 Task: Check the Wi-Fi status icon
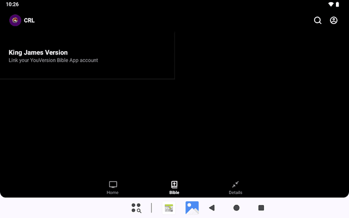click(x=331, y=4)
